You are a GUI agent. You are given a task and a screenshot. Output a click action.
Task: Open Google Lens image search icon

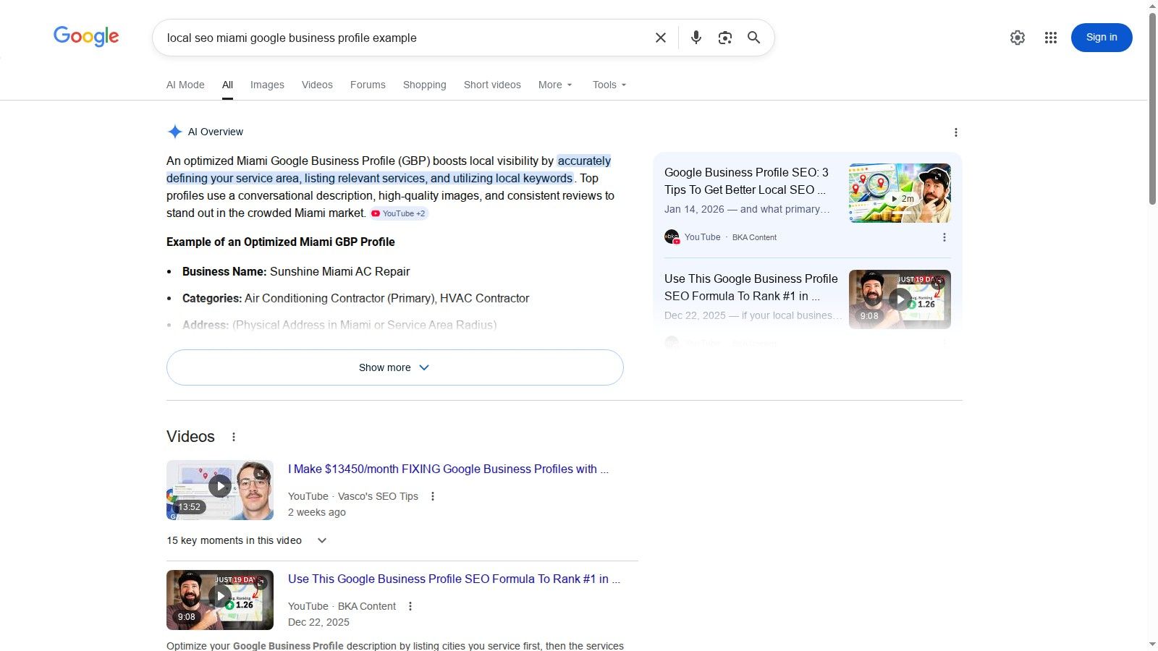(724, 38)
